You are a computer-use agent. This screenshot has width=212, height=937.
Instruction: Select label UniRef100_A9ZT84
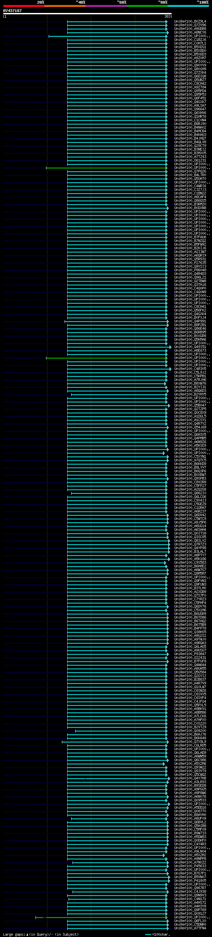click(190, 87)
